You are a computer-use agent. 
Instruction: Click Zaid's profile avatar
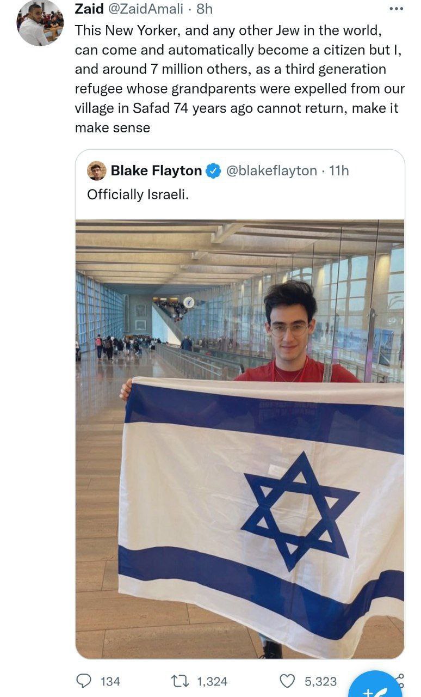pos(41,23)
